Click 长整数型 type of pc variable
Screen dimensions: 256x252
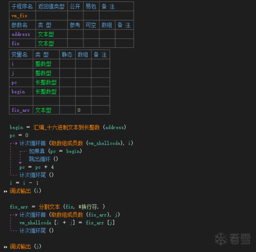coord(46,82)
